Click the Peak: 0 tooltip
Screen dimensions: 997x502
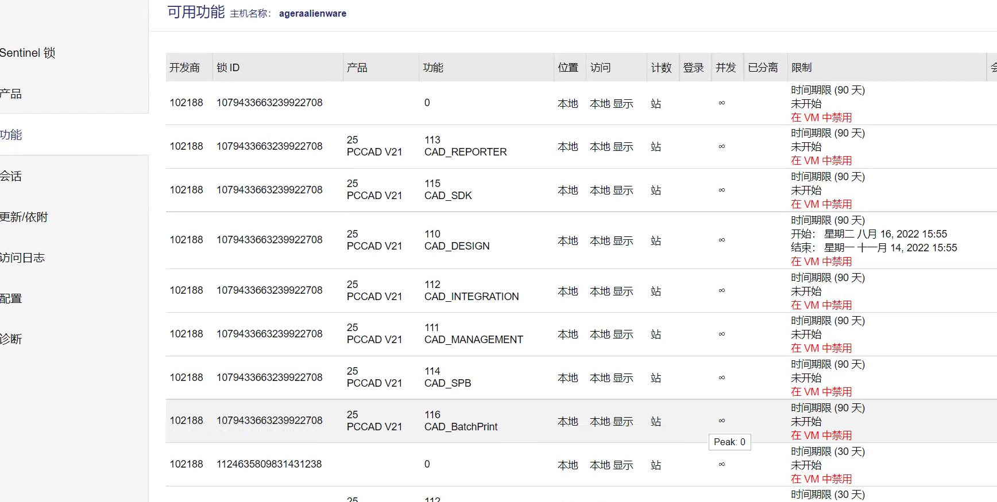click(729, 442)
